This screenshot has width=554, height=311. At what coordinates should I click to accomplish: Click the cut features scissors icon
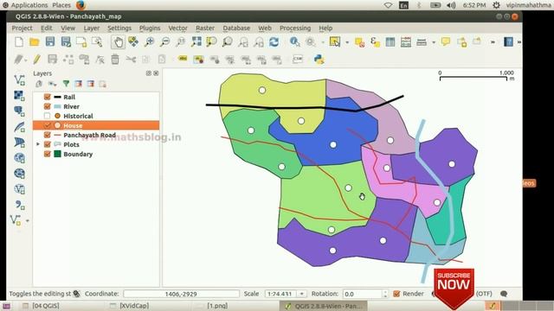131,60
